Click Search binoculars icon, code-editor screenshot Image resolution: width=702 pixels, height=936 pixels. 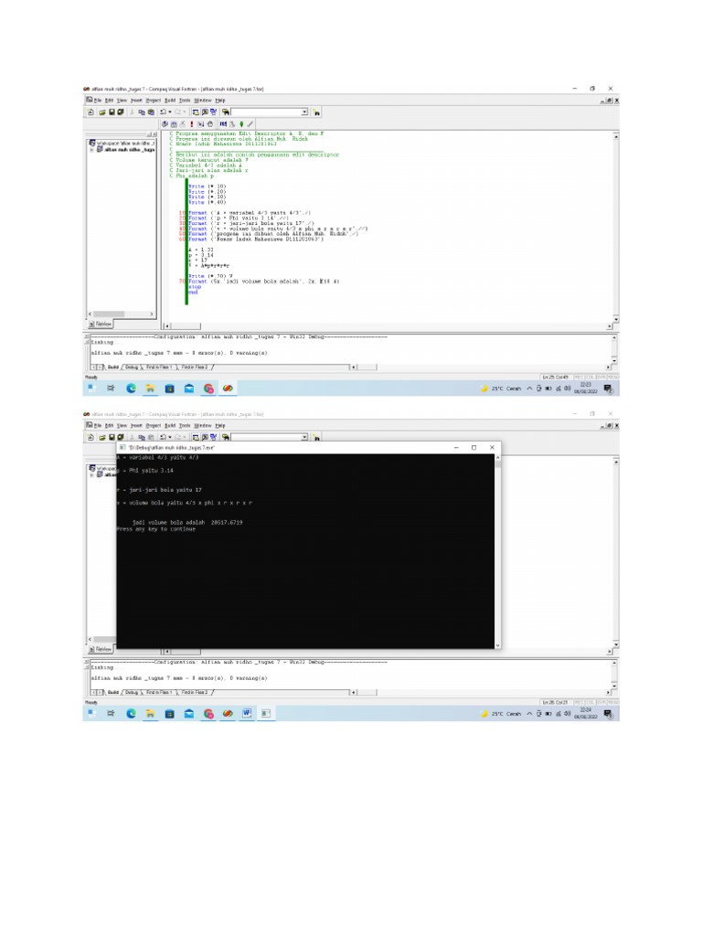click(x=316, y=112)
